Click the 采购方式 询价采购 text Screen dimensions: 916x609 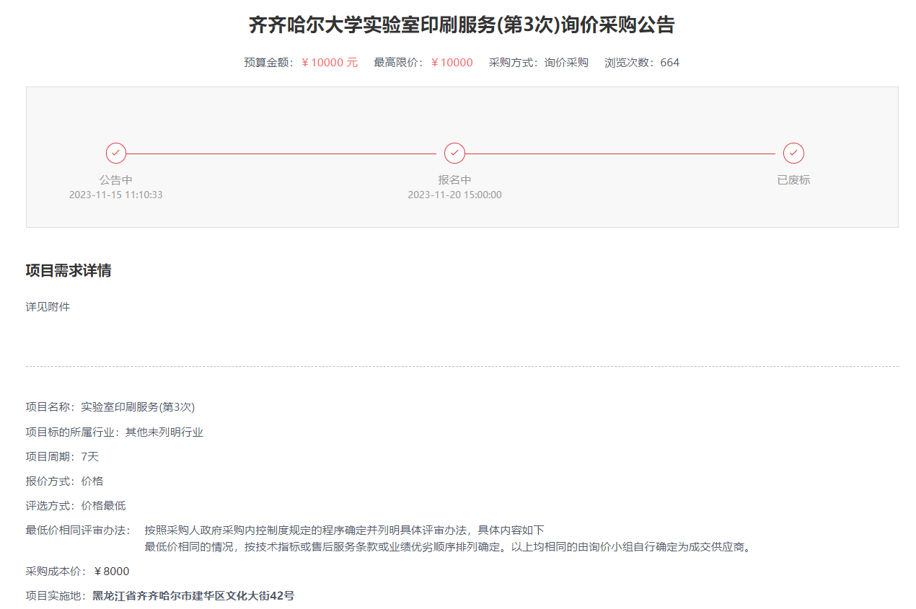[x=566, y=63]
